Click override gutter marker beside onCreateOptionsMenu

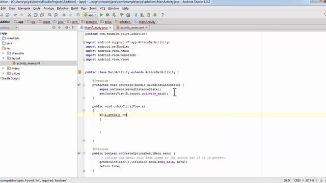[79, 154]
